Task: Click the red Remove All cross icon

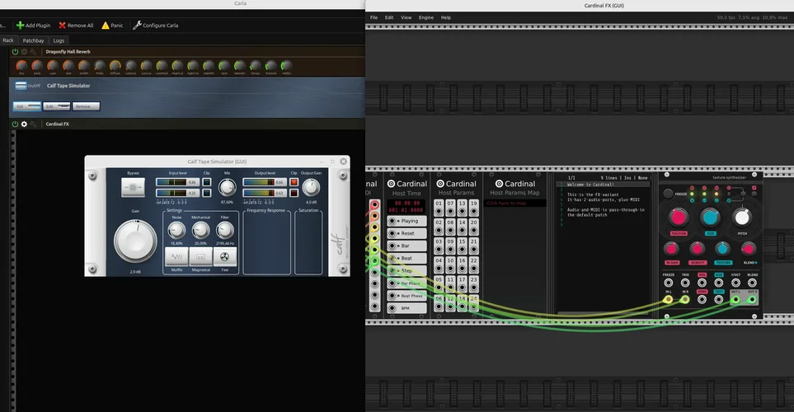Action: pyautogui.click(x=63, y=26)
